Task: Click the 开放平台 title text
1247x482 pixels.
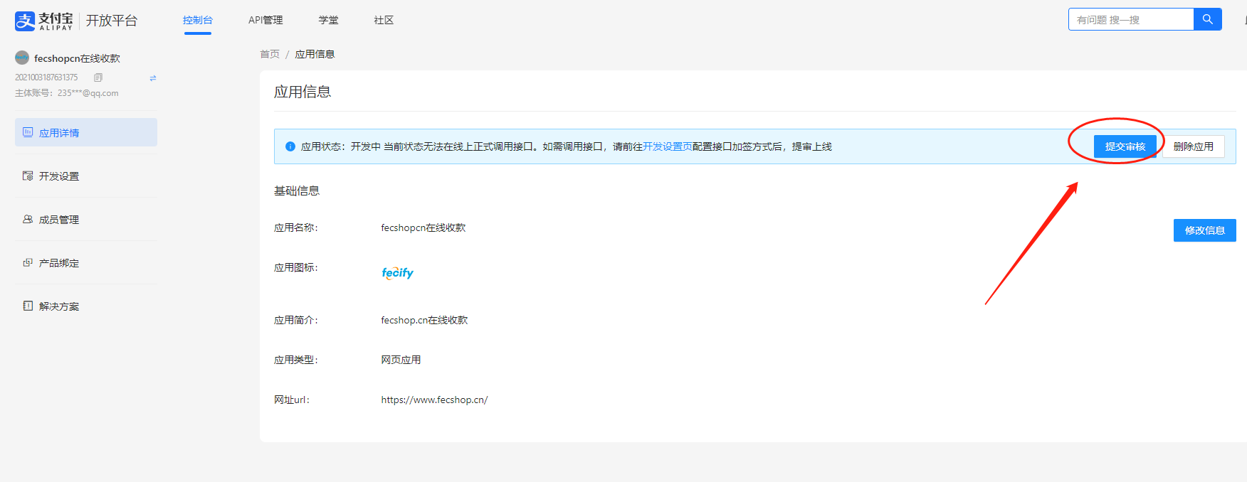Action: click(x=112, y=21)
